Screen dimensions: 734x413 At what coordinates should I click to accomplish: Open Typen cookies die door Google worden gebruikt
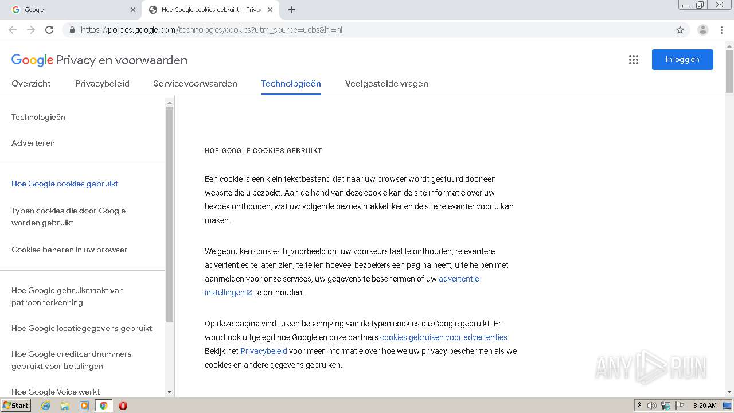pos(69,217)
